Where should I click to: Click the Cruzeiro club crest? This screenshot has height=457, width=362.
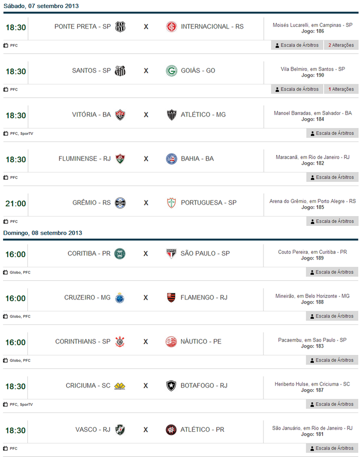pyautogui.click(x=120, y=297)
